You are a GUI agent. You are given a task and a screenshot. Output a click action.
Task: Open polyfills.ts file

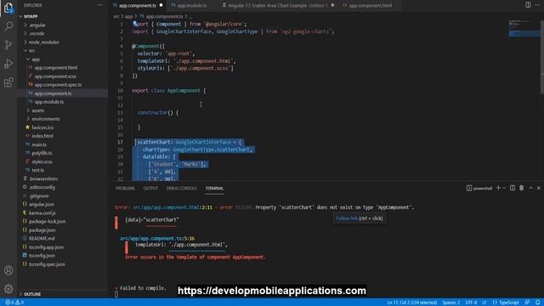coord(42,153)
